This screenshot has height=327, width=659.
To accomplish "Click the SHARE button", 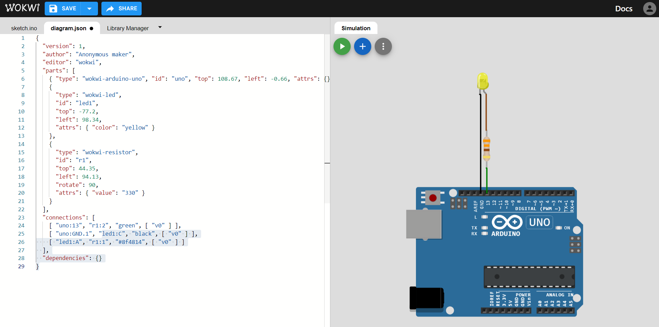I will point(121,9).
